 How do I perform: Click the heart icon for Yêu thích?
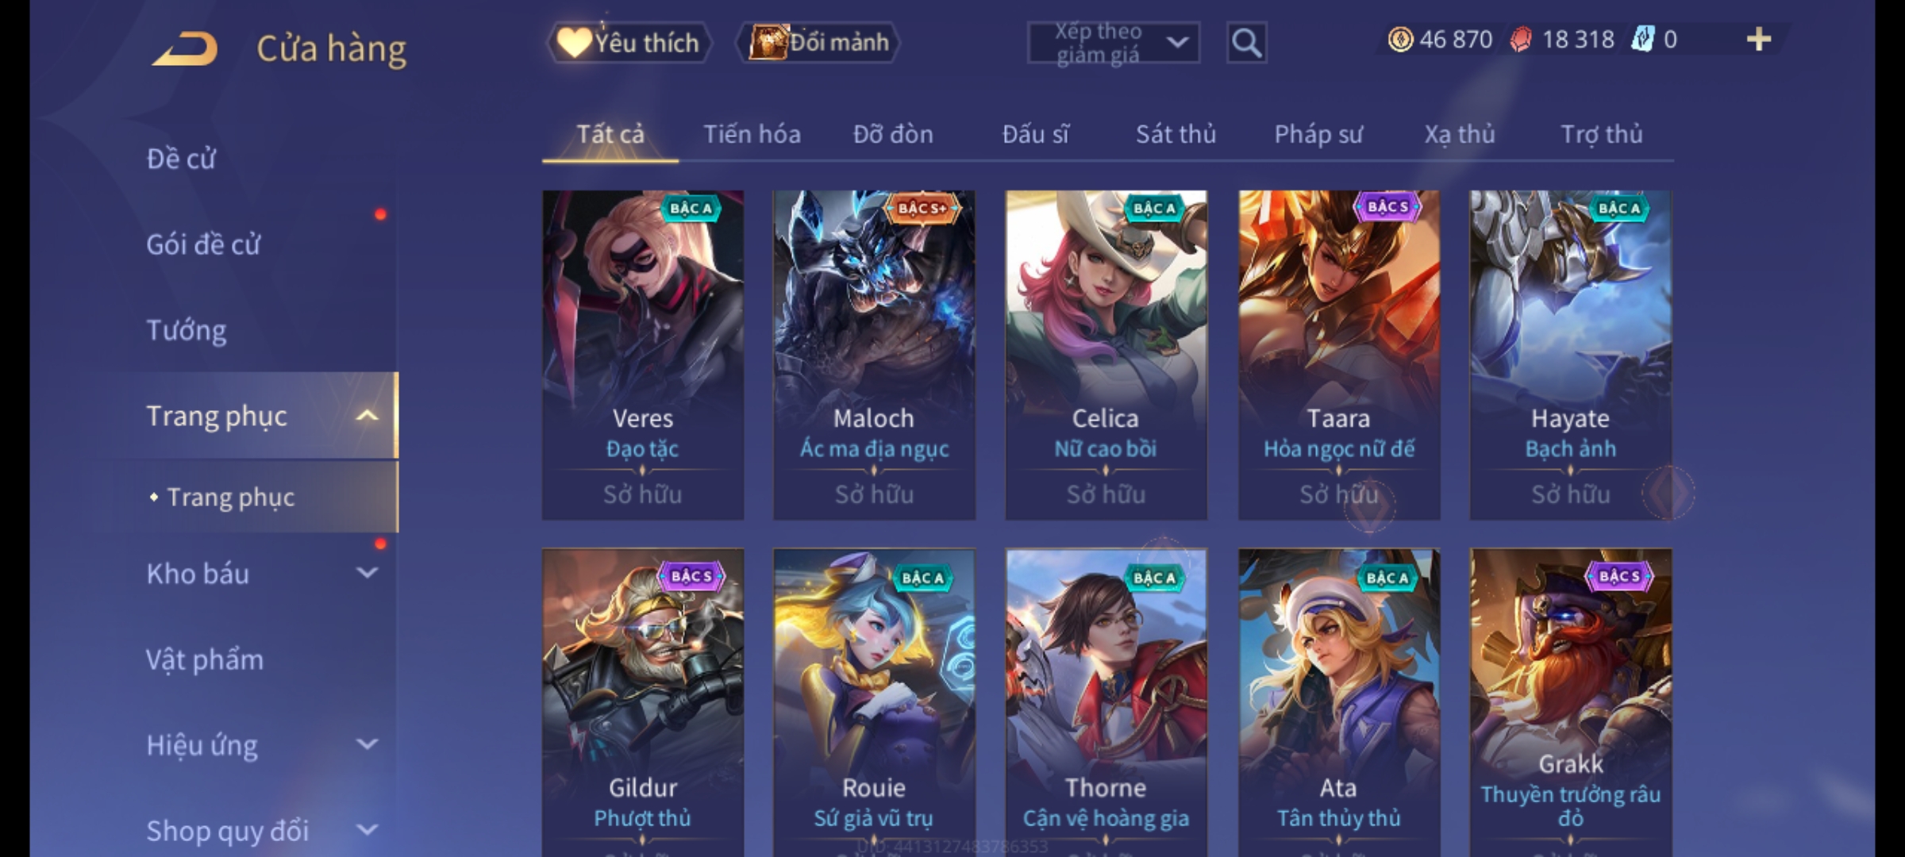pyautogui.click(x=573, y=43)
